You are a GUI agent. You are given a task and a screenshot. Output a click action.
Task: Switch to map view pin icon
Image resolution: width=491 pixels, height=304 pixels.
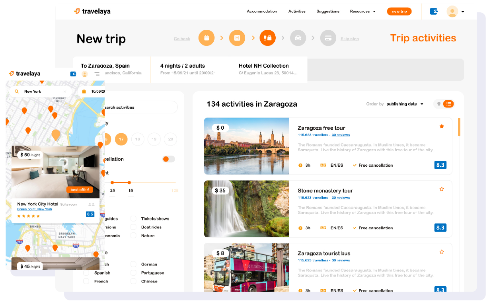pyautogui.click(x=439, y=104)
